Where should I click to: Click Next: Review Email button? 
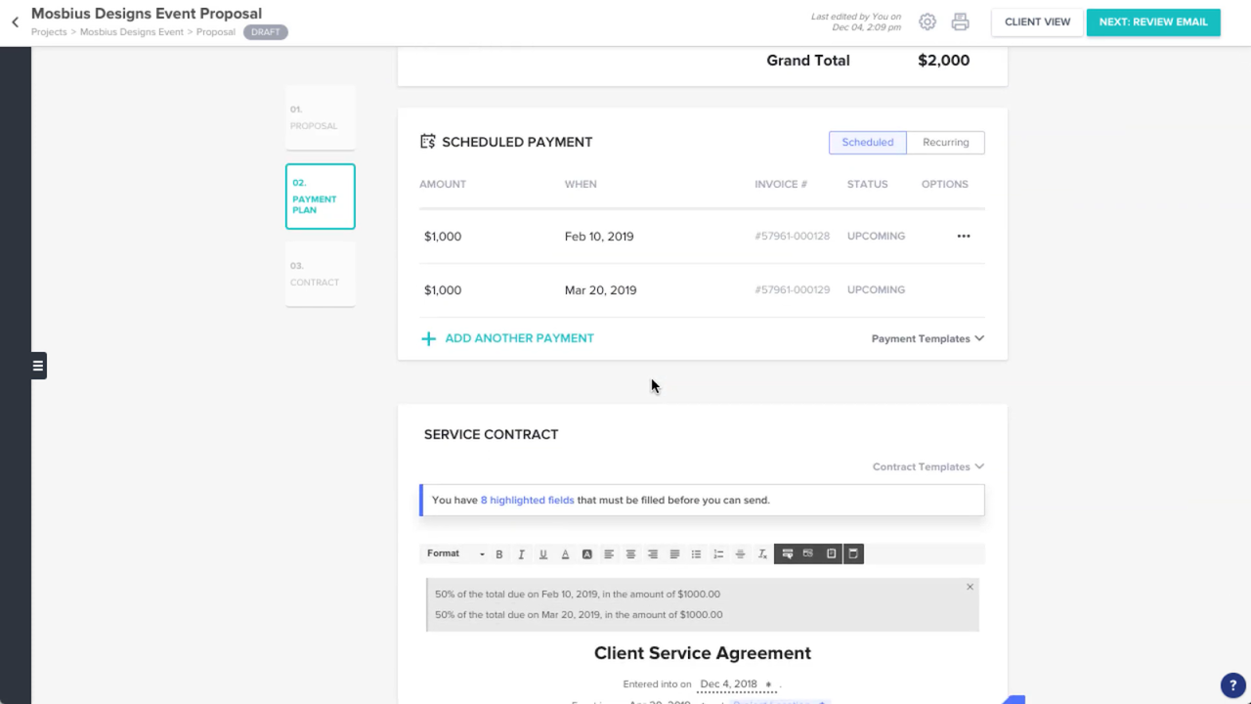tap(1152, 22)
